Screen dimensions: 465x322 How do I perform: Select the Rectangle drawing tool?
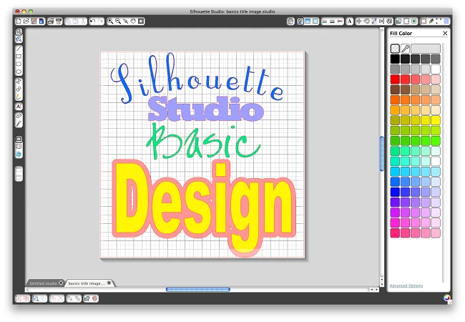coord(19,57)
